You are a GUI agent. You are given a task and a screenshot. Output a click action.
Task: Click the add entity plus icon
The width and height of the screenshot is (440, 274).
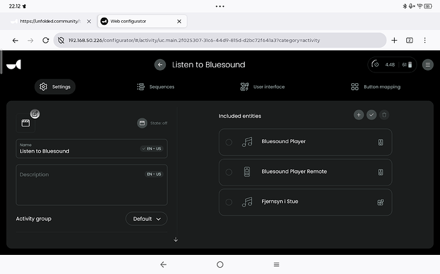click(358, 115)
